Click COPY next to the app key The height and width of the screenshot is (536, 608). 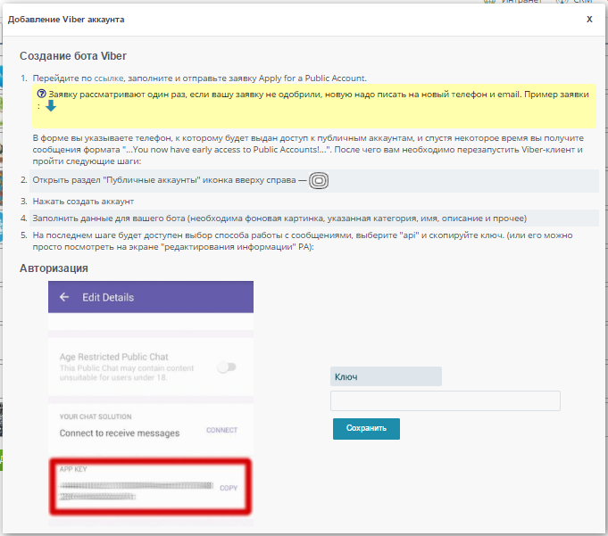(x=229, y=488)
